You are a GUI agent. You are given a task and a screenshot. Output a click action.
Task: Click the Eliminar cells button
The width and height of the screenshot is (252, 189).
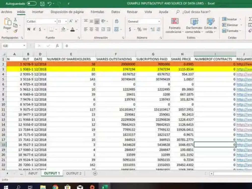click(230, 25)
